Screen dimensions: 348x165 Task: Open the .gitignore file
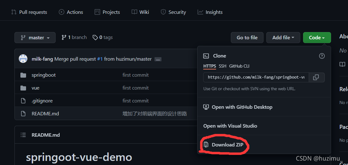(42, 101)
